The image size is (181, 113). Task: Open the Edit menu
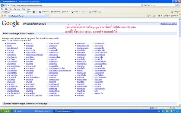click(x=6, y=9)
